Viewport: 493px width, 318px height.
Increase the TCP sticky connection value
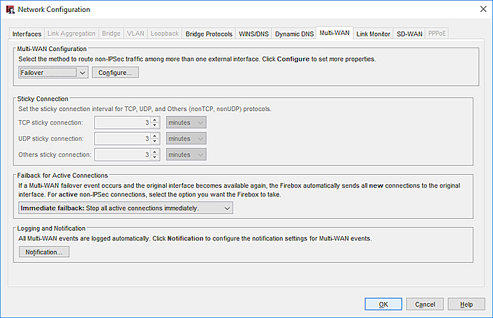click(155, 120)
